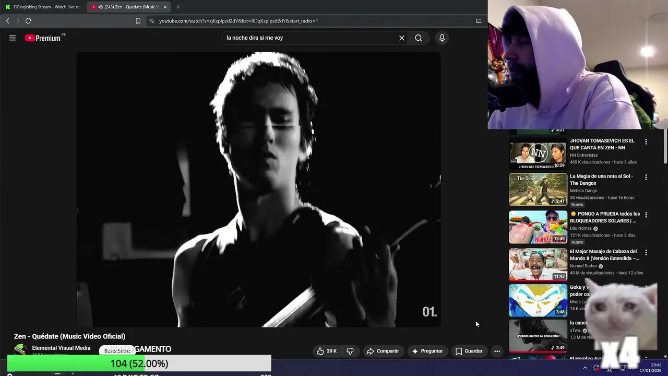The image size is (668, 376).
Task: Go to YouTube Premium home logo
Action: [43, 38]
